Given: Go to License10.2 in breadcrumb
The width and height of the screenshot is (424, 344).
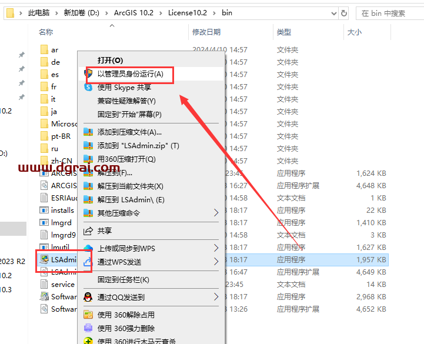Looking at the screenshot, I should click(x=188, y=13).
